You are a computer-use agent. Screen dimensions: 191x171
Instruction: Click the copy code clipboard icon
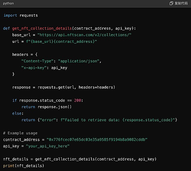click(x=171, y=4)
